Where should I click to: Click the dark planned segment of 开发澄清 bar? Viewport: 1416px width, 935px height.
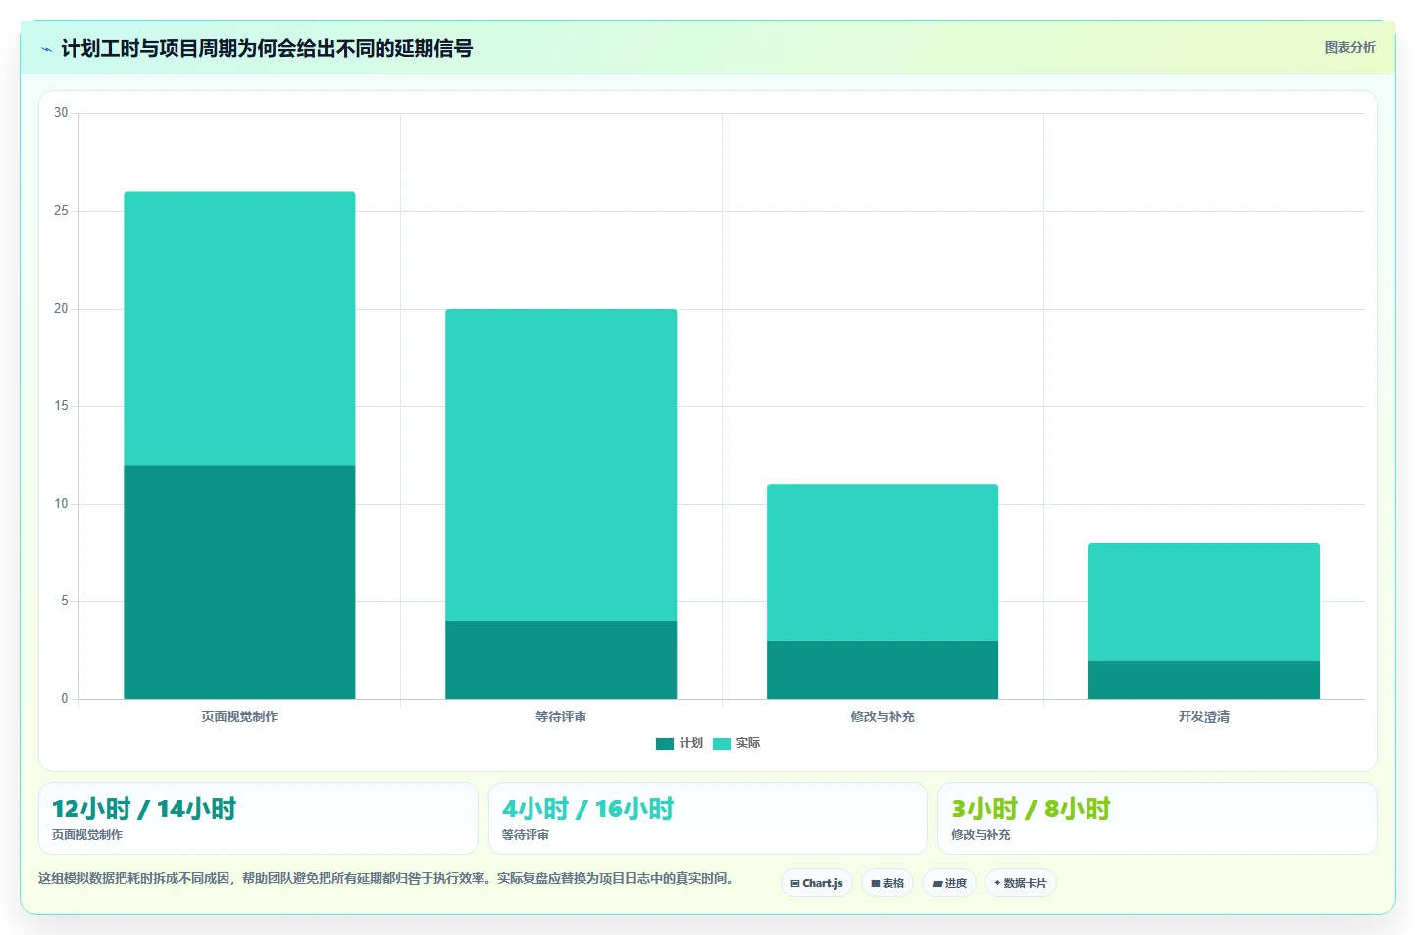coord(1204,680)
